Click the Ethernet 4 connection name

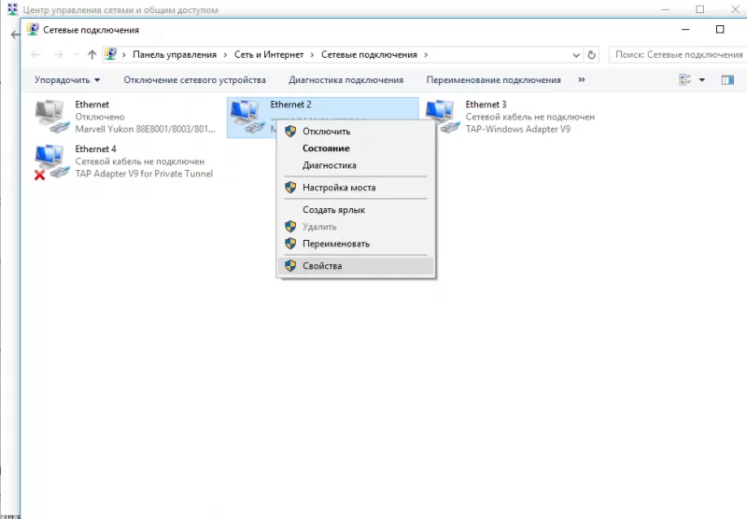tap(95, 149)
